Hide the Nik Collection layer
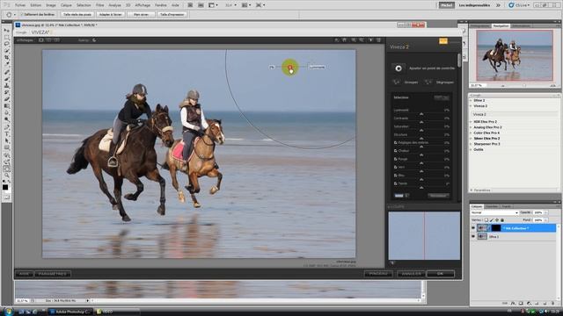Screen dimensions: 563x316 pos(473,228)
